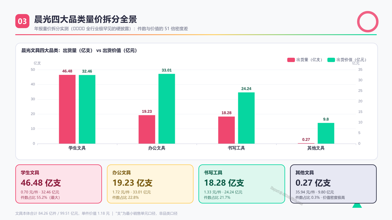The width and height of the screenshot is (392, 220).
Task: Open the dark-bordered 其他文具 summary card
Action: point(333,184)
